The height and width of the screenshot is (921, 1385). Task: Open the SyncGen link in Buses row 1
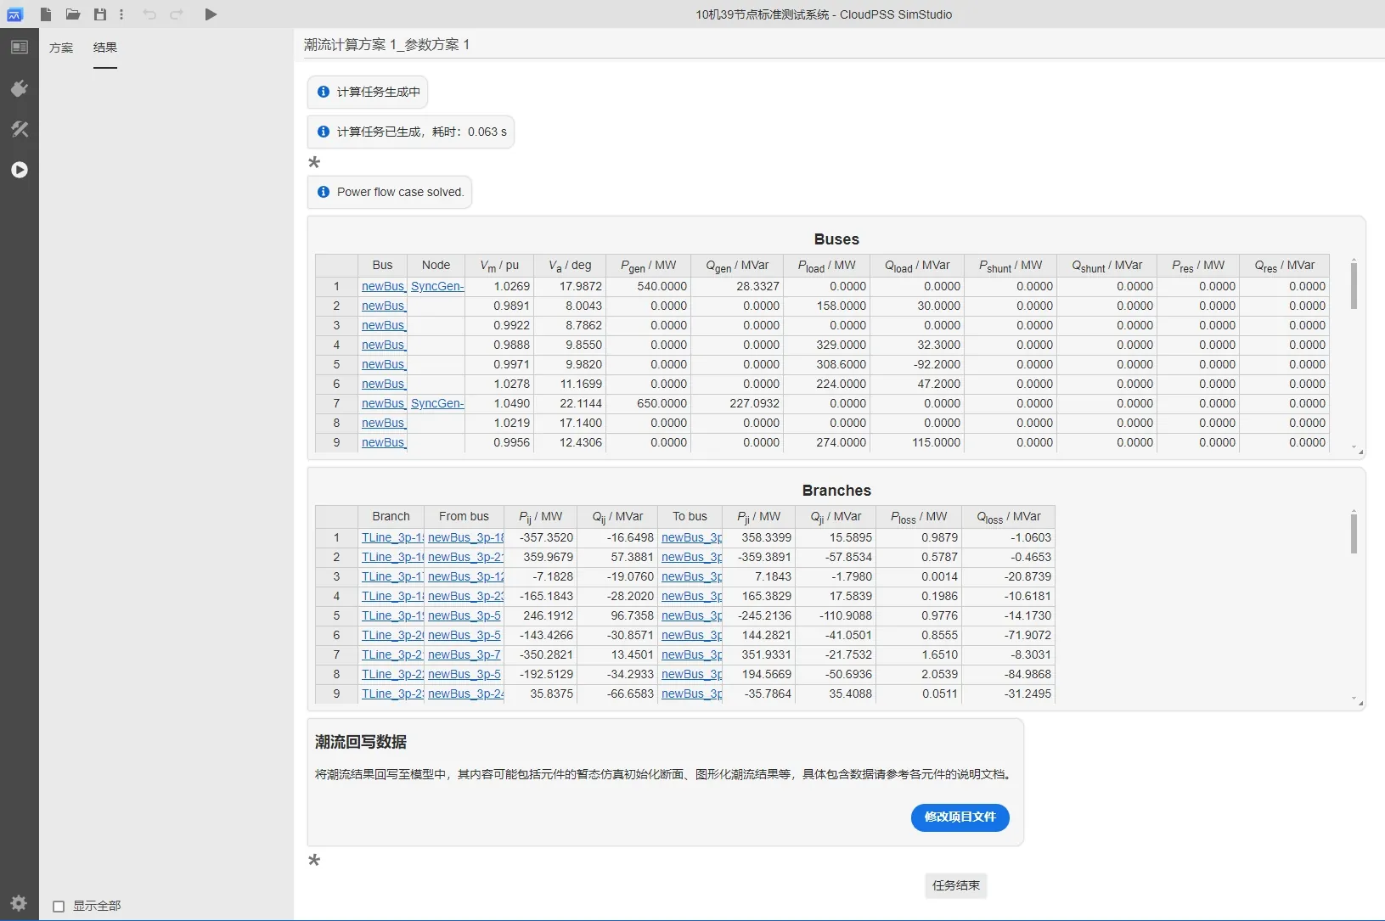pos(437,287)
